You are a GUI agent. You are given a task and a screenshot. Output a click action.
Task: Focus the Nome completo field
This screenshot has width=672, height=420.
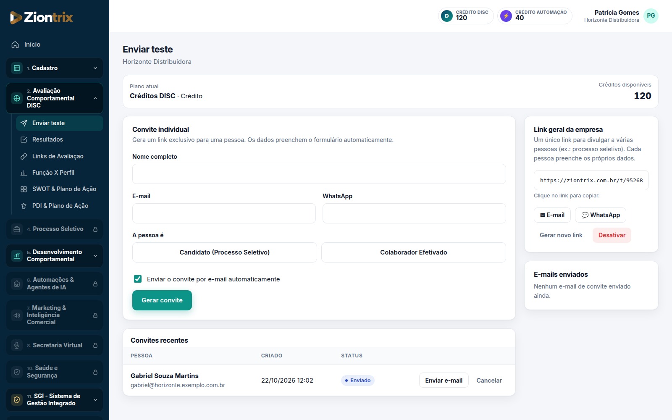[319, 174]
